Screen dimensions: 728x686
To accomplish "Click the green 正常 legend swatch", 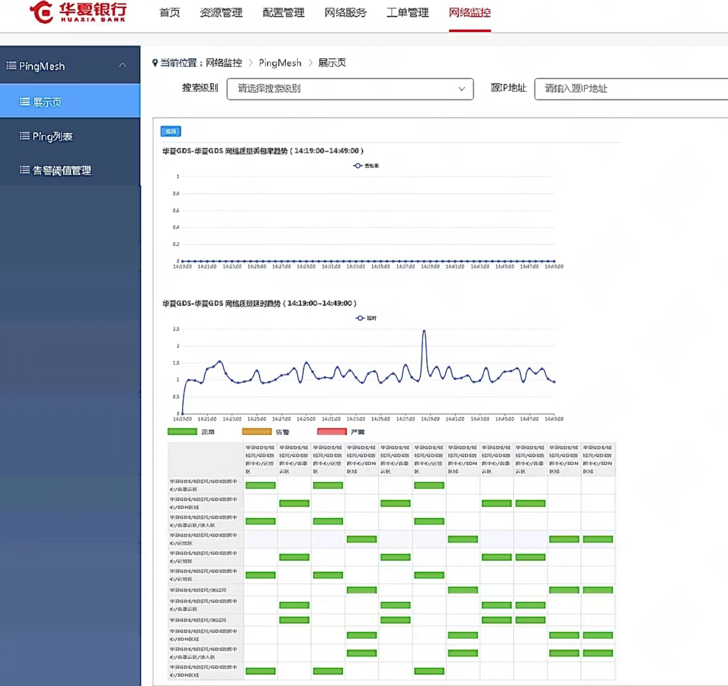I will tap(182, 432).
